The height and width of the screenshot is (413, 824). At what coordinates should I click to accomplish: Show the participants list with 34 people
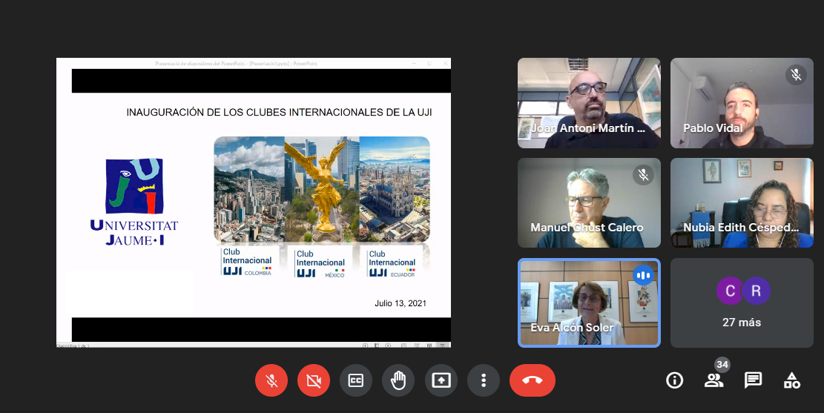tap(713, 380)
